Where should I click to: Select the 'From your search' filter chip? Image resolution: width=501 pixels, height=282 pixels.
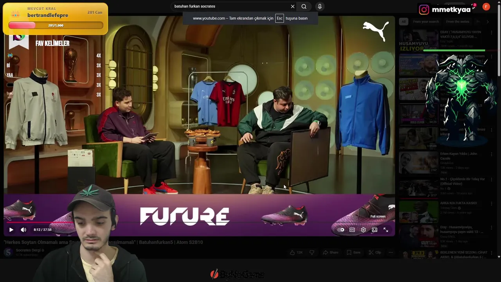(x=426, y=22)
